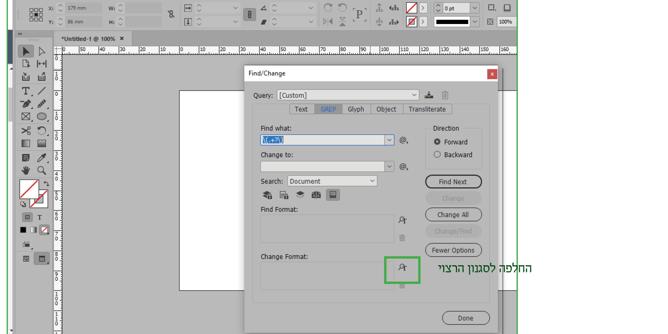Choose the Zoom magnifier tool
Viewport: 668px width, 334px height.
pos(42,170)
